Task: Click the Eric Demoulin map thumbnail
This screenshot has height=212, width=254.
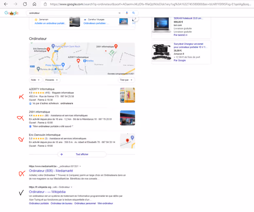Action: point(128,141)
